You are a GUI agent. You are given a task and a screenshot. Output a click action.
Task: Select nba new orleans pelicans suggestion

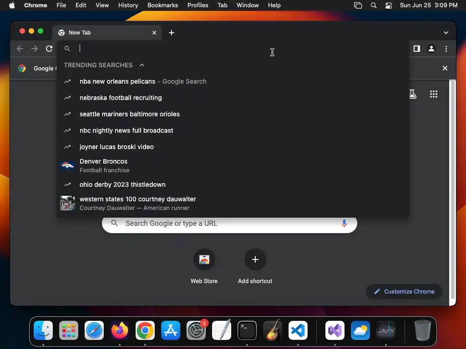[233, 81]
